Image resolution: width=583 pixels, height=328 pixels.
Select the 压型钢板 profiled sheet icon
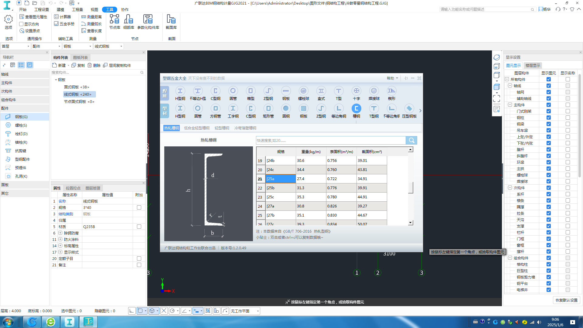409,111
